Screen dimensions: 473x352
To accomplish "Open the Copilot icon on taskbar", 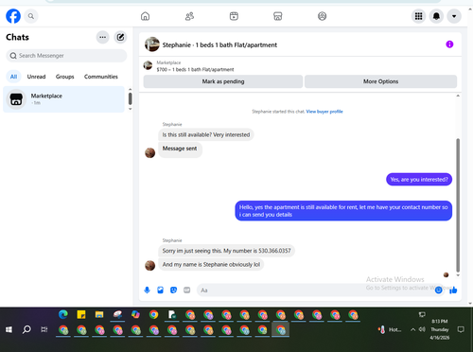I will pos(135,314).
